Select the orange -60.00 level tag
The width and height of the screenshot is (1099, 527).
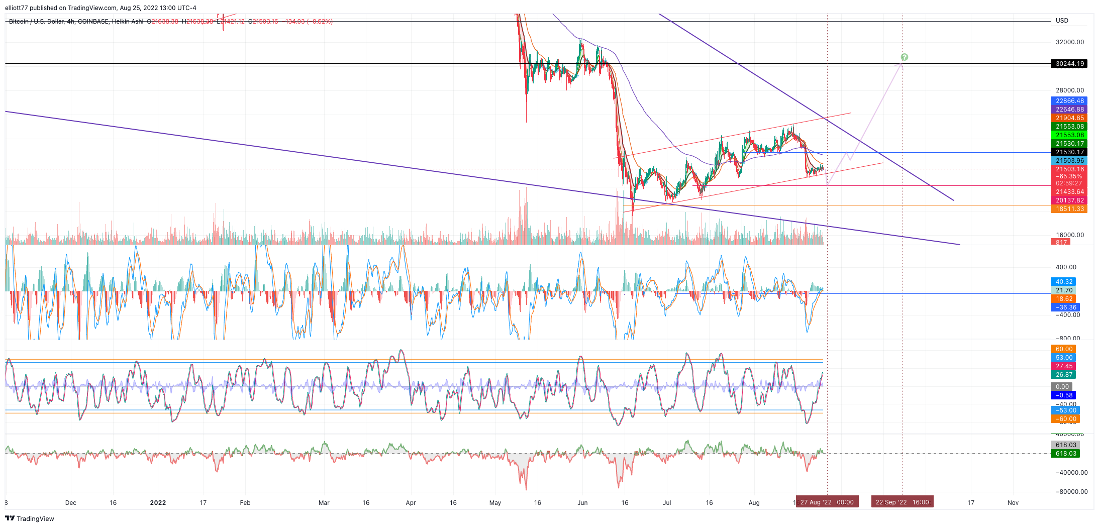(x=1065, y=419)
